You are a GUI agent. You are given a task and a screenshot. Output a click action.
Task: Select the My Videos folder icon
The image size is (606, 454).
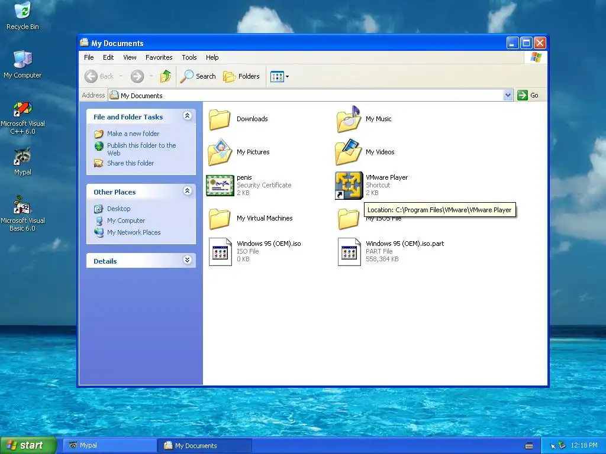coord(348,152)
